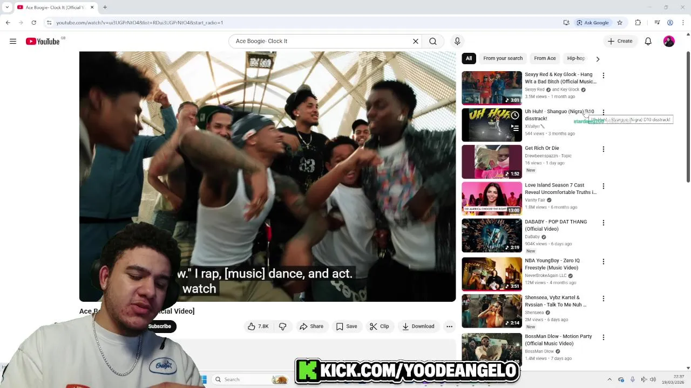Image resolution: width=691 pixels, height=388 pixels.
Task: Open options for Get Rich Or Die
Action: pos(604,149)
